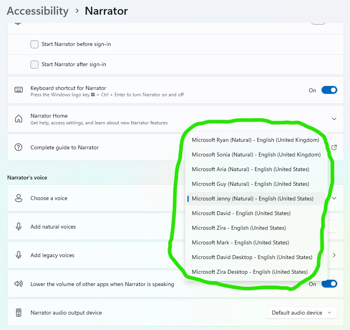The height and width of the screenshot is (330, 350).
Task: Click the speaker volume icon
Action: 19,284
